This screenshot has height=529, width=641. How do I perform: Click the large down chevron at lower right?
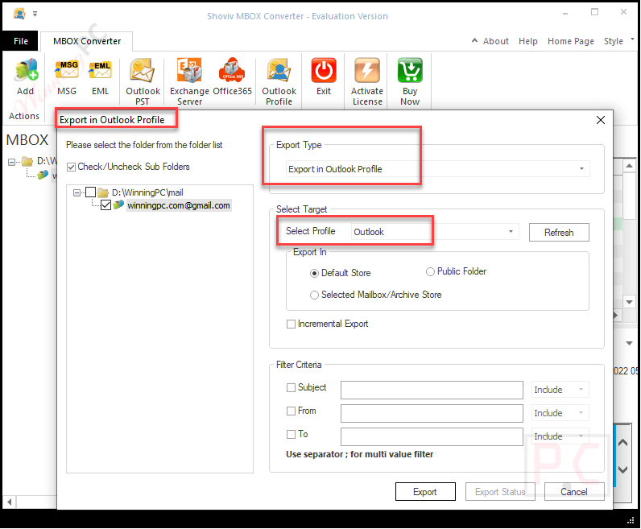pyautogui.click(x=622, y=469)
